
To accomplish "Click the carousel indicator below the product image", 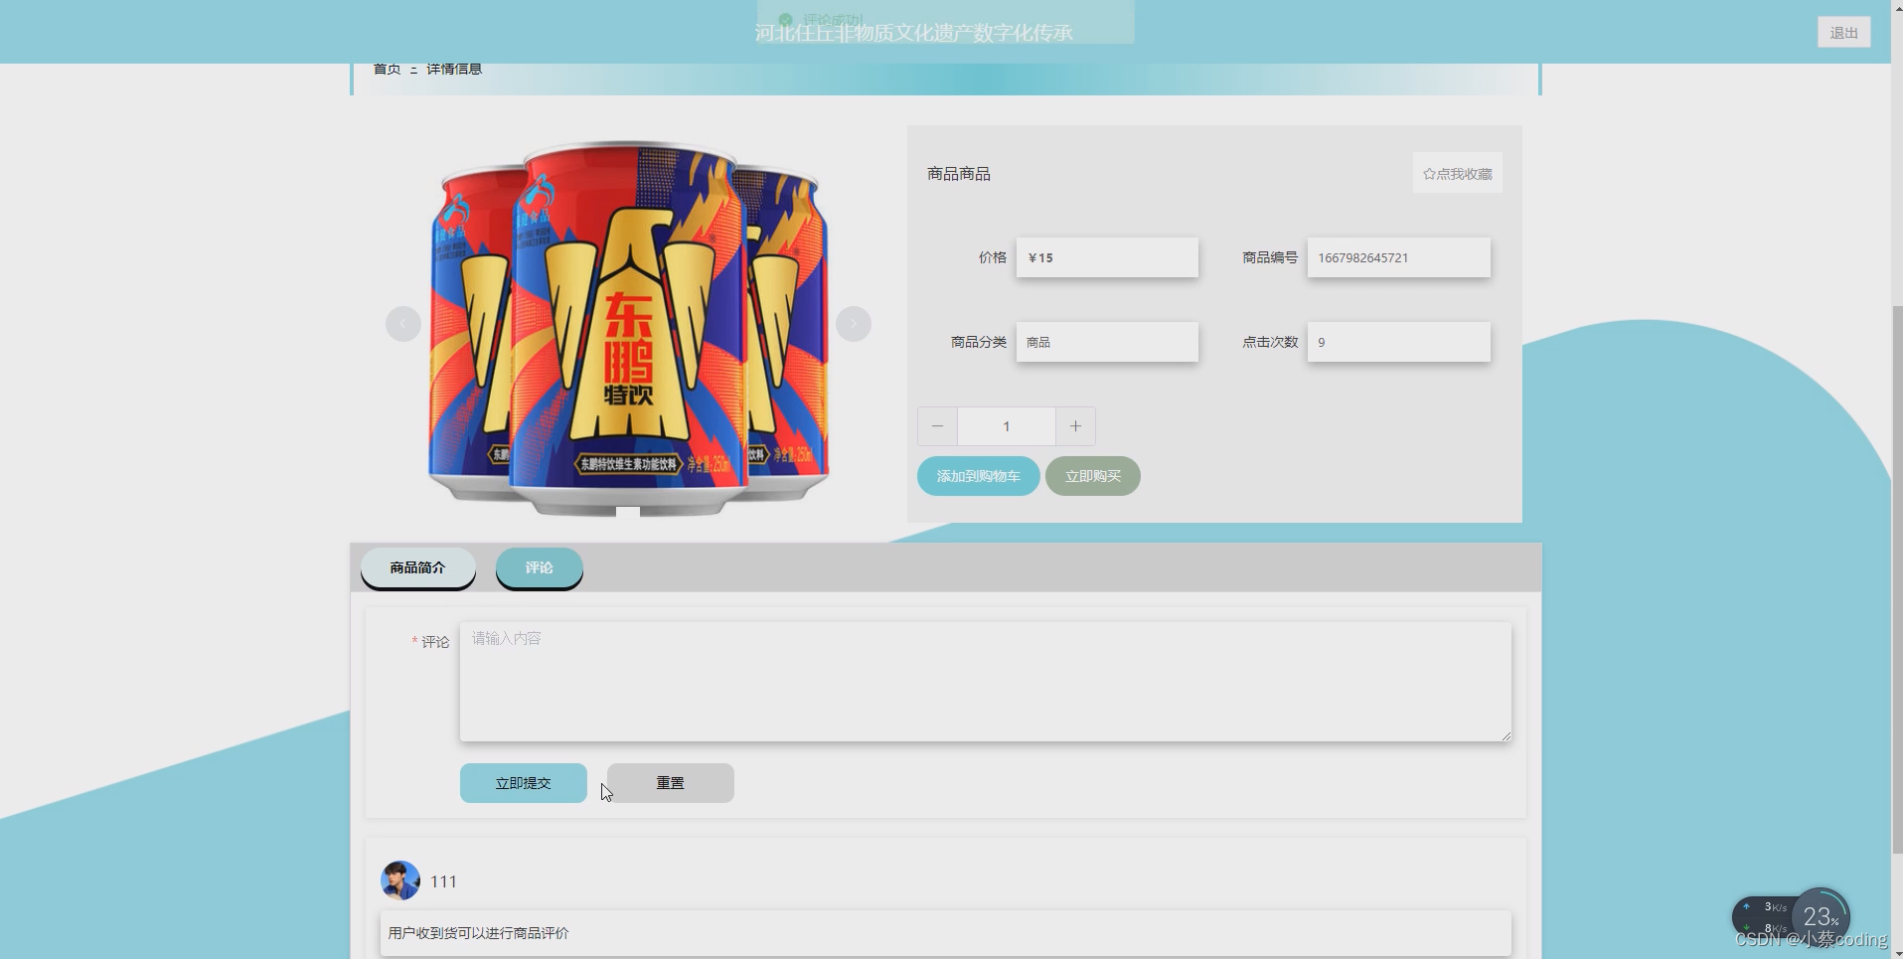I will pos(628,512).
